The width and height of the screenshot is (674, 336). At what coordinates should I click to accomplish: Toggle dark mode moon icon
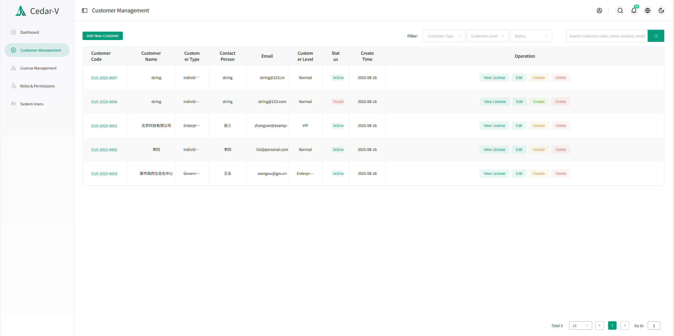[x=661, y=11]
